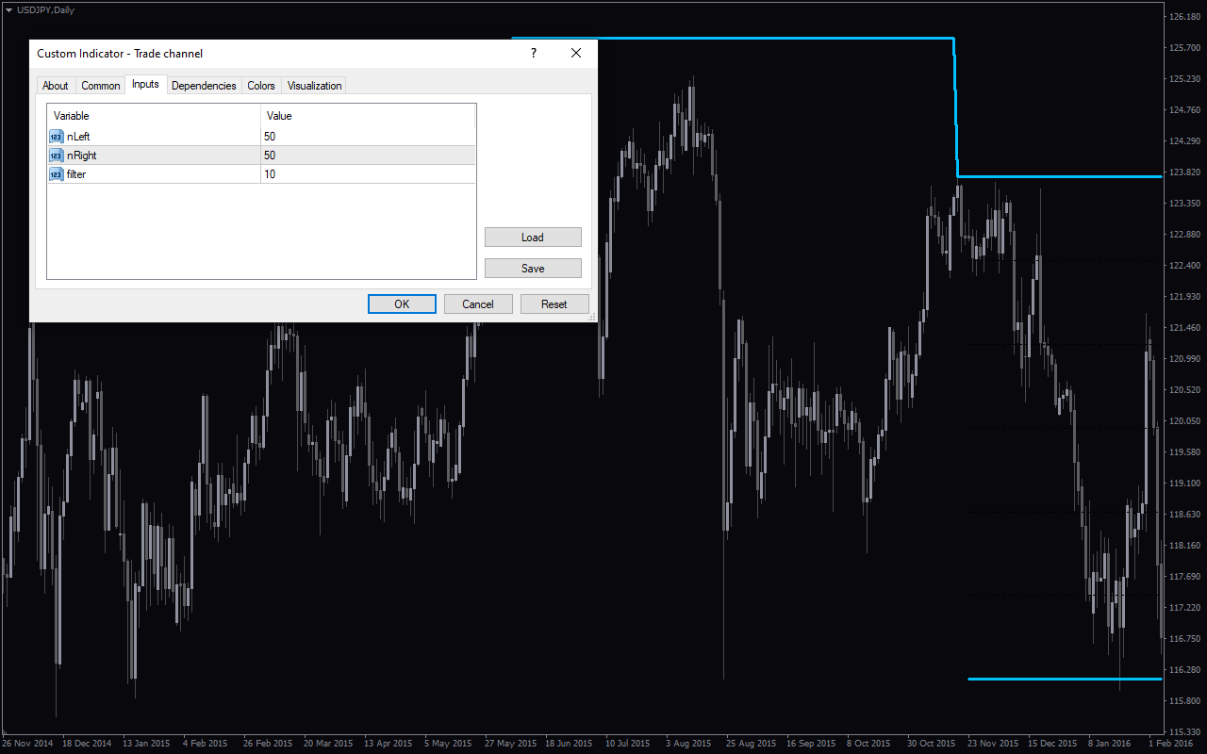Switch to the Colors tab

pos(261,86)
